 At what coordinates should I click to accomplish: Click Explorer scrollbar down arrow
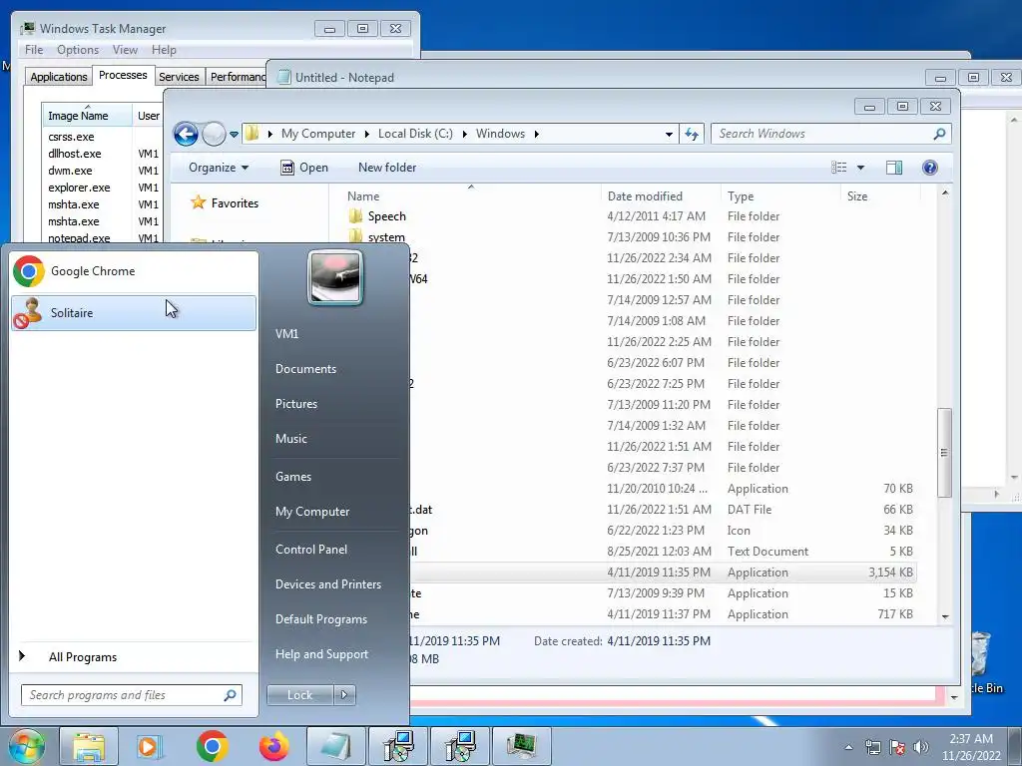pos(945,616)
